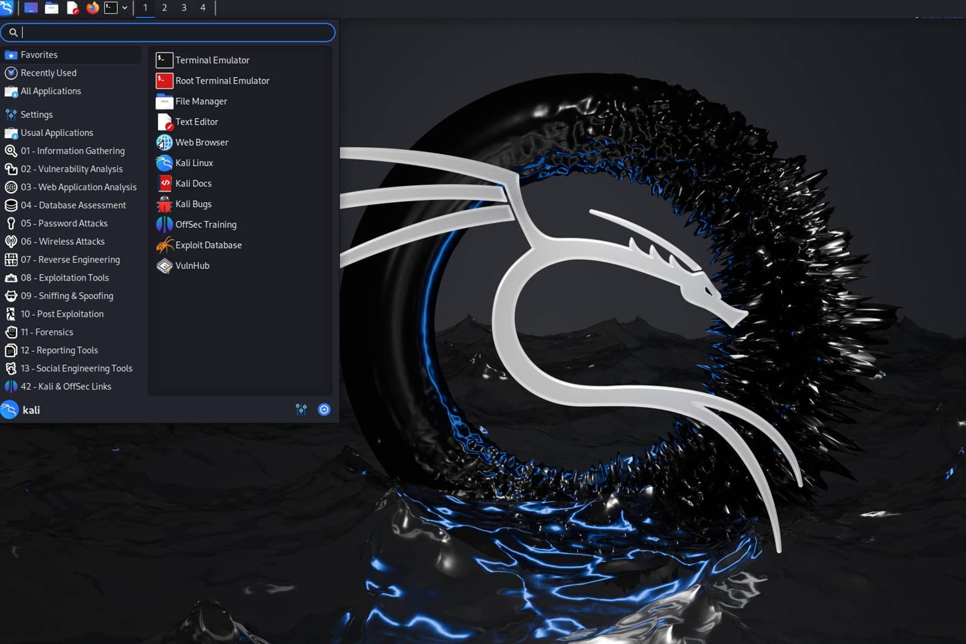The width and height of the screenshot is (966, 644).
Task: Select All Applications view
Action: coord(51,90)
